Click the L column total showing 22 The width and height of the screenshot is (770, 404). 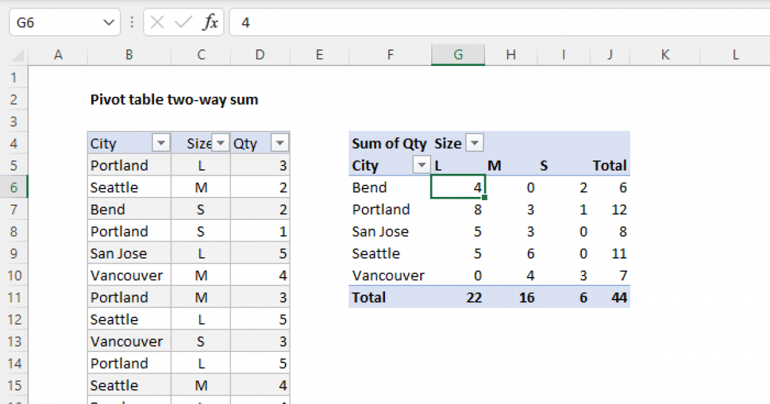474,298
